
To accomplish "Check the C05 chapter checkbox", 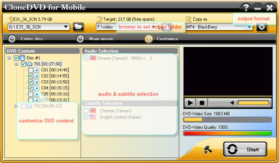I will point(30,94).
